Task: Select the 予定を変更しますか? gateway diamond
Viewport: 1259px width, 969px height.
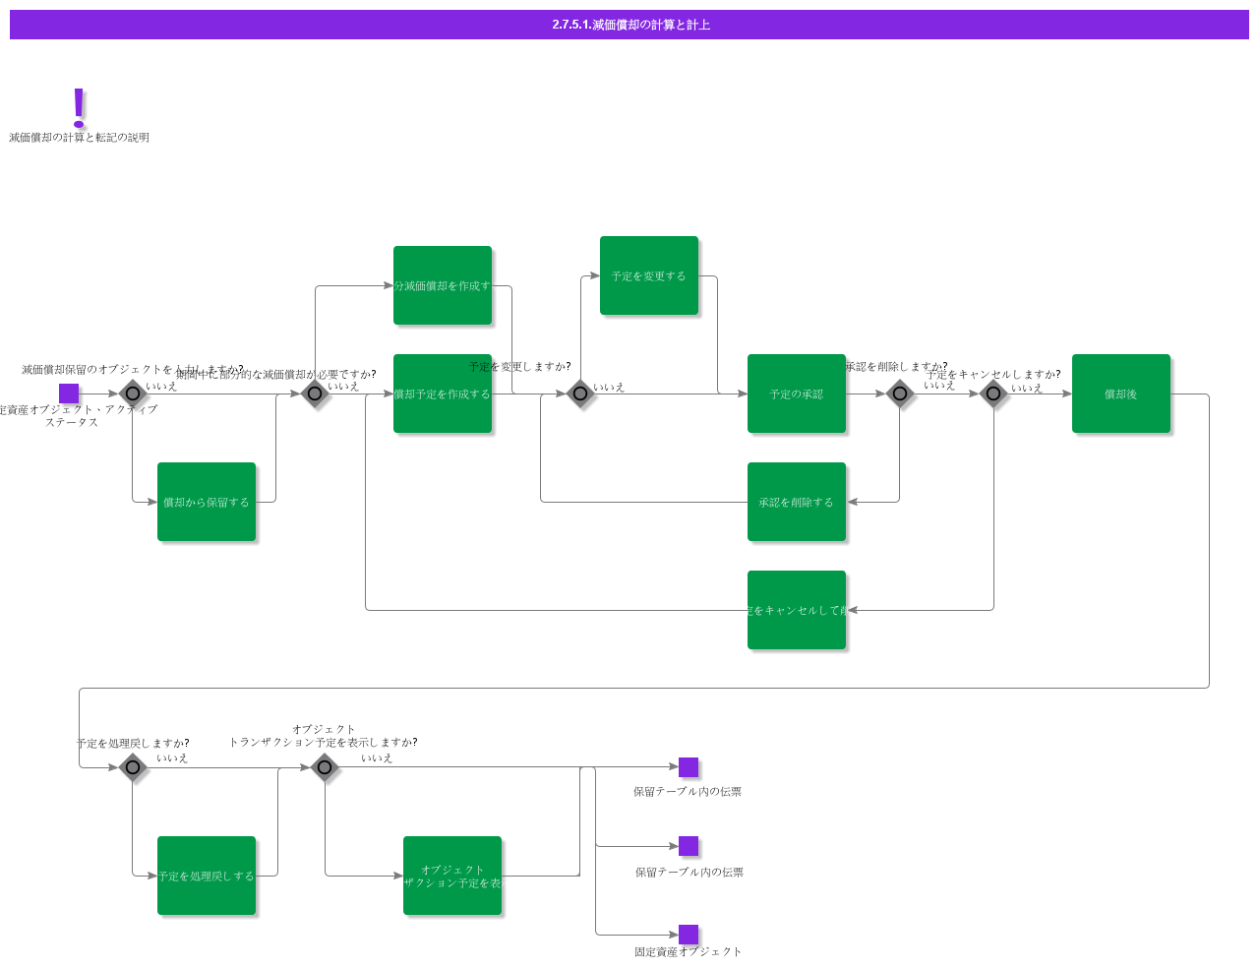Action: [x=580, y=394]
